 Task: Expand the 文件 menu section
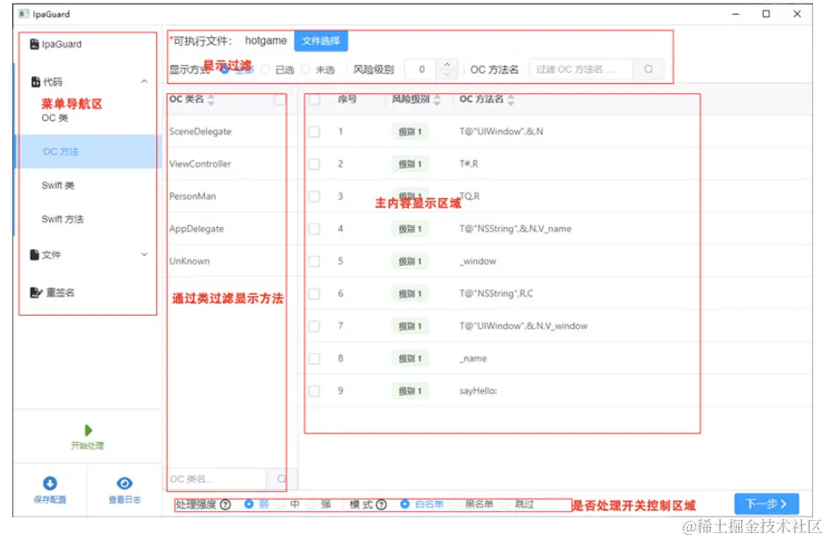[144, 254]
